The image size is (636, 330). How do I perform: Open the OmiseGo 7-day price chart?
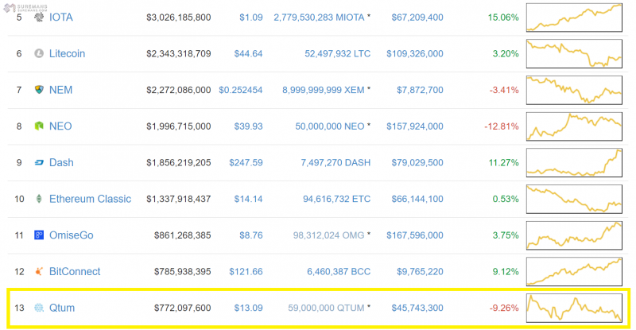574,235
